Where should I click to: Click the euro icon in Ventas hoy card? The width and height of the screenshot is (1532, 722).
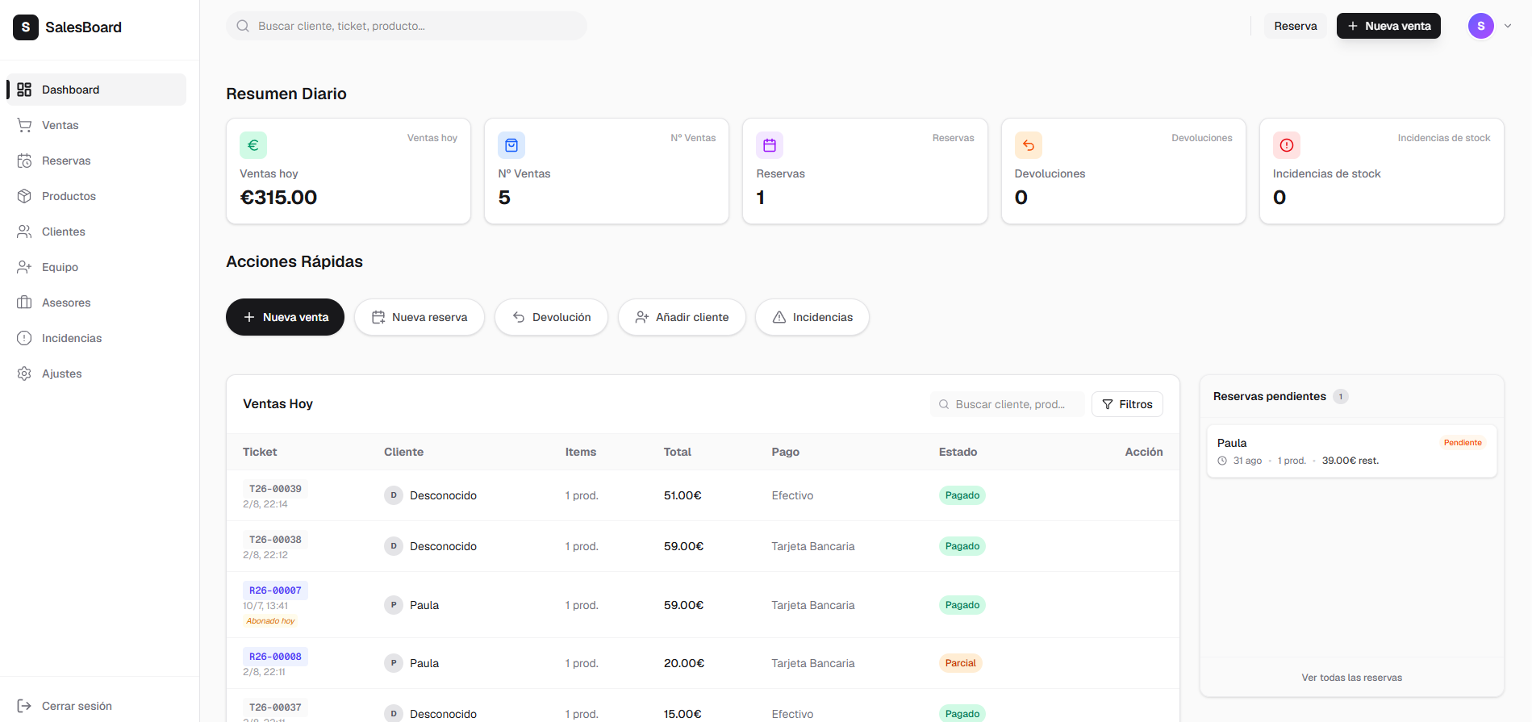(253, 145)
